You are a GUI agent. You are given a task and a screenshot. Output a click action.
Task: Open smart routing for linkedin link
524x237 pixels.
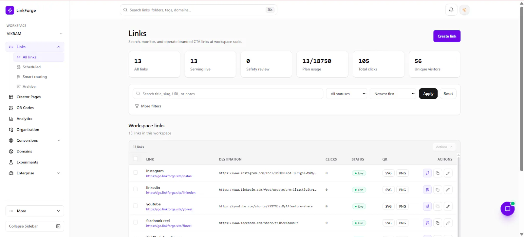[x=427, y=190]
